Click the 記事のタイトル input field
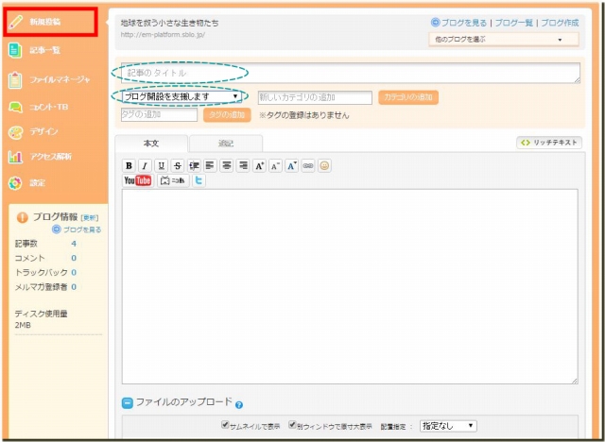 click(350, 73)
